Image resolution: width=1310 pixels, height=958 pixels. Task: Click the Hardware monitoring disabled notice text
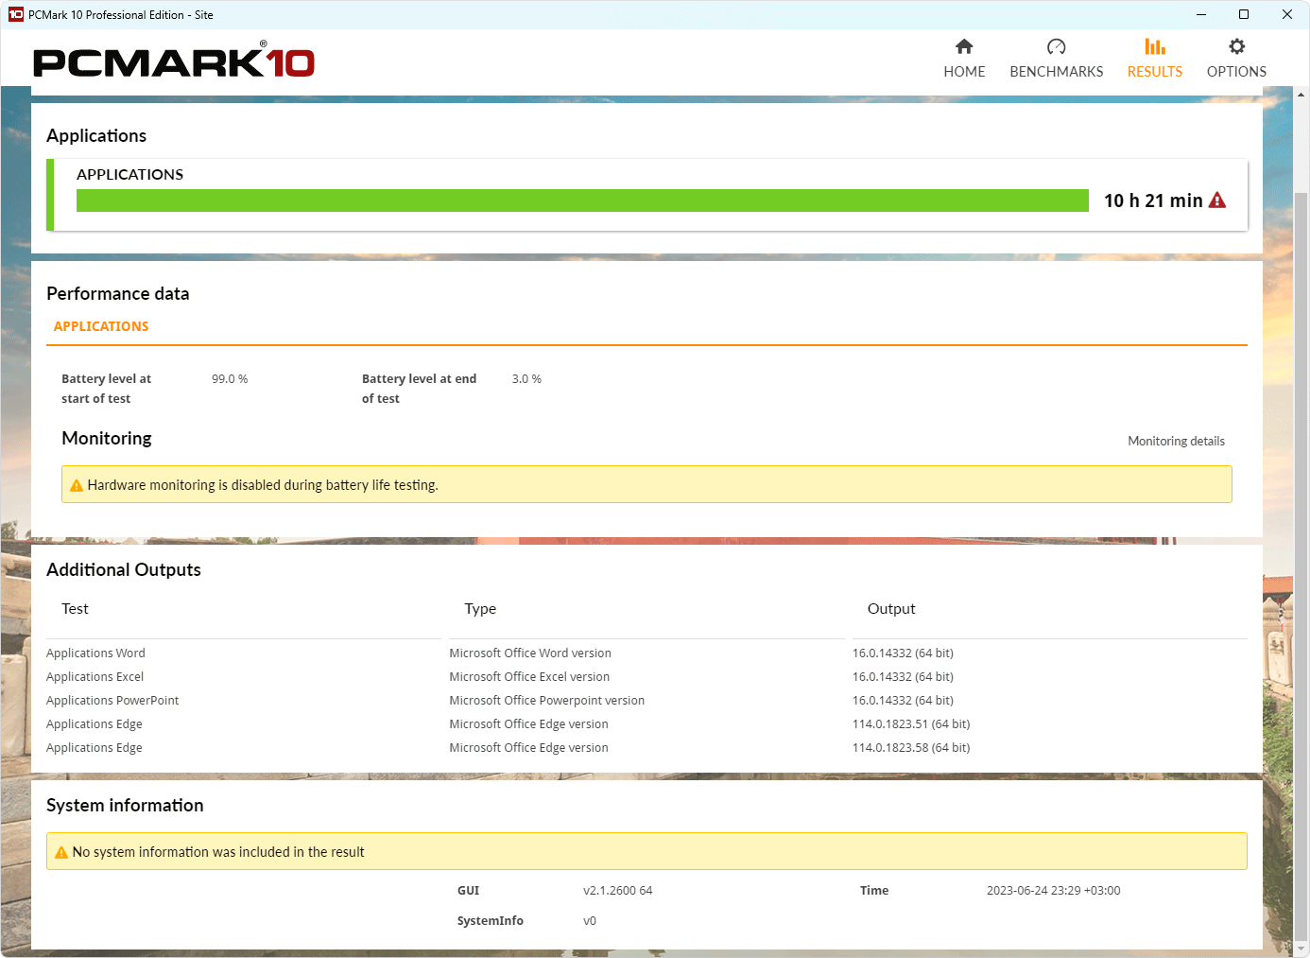[263, 485]
